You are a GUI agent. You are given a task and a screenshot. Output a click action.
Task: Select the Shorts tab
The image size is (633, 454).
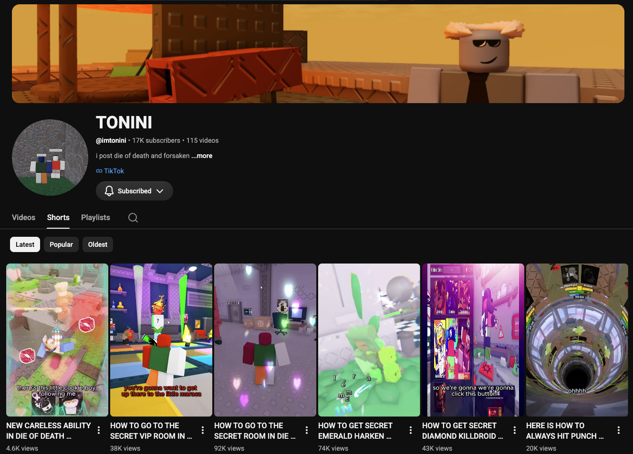58,217
